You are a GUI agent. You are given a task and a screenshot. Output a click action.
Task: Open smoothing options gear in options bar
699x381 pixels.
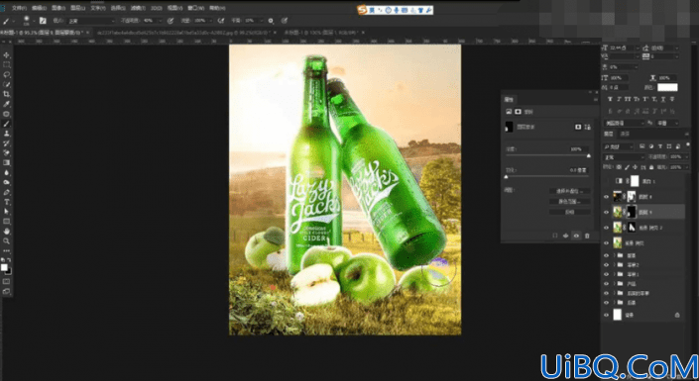click(x=271, y=21)
